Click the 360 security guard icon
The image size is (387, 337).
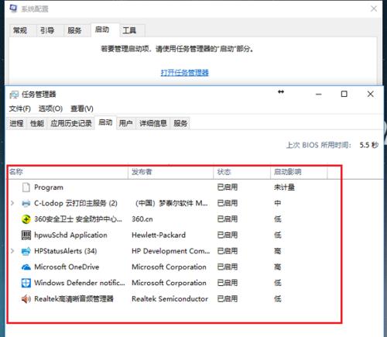point(26,219)
